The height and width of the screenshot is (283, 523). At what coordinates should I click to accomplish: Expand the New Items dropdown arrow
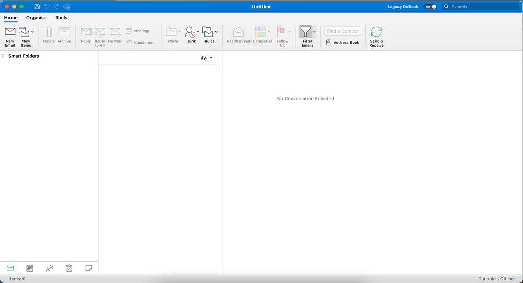coord(32,32)
